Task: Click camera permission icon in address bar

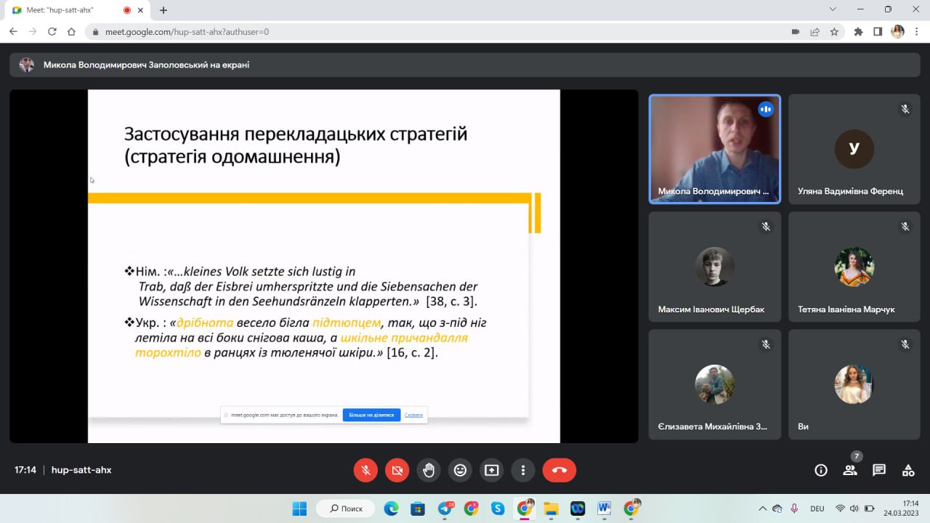Action: [x=796, y=32]
